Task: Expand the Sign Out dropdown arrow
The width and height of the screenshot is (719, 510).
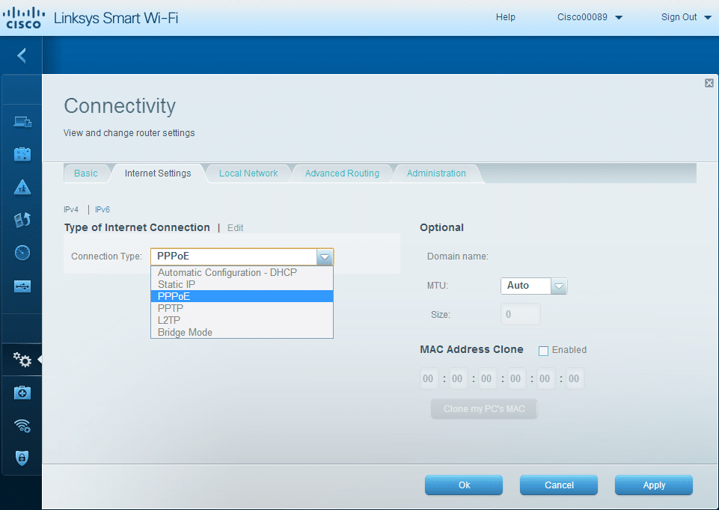Action: (x=708, y=18)
